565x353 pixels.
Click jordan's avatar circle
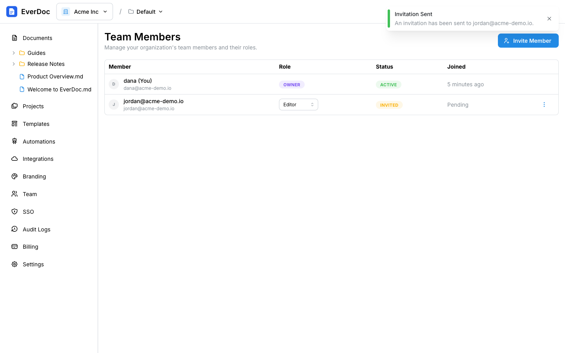(114, 104)
